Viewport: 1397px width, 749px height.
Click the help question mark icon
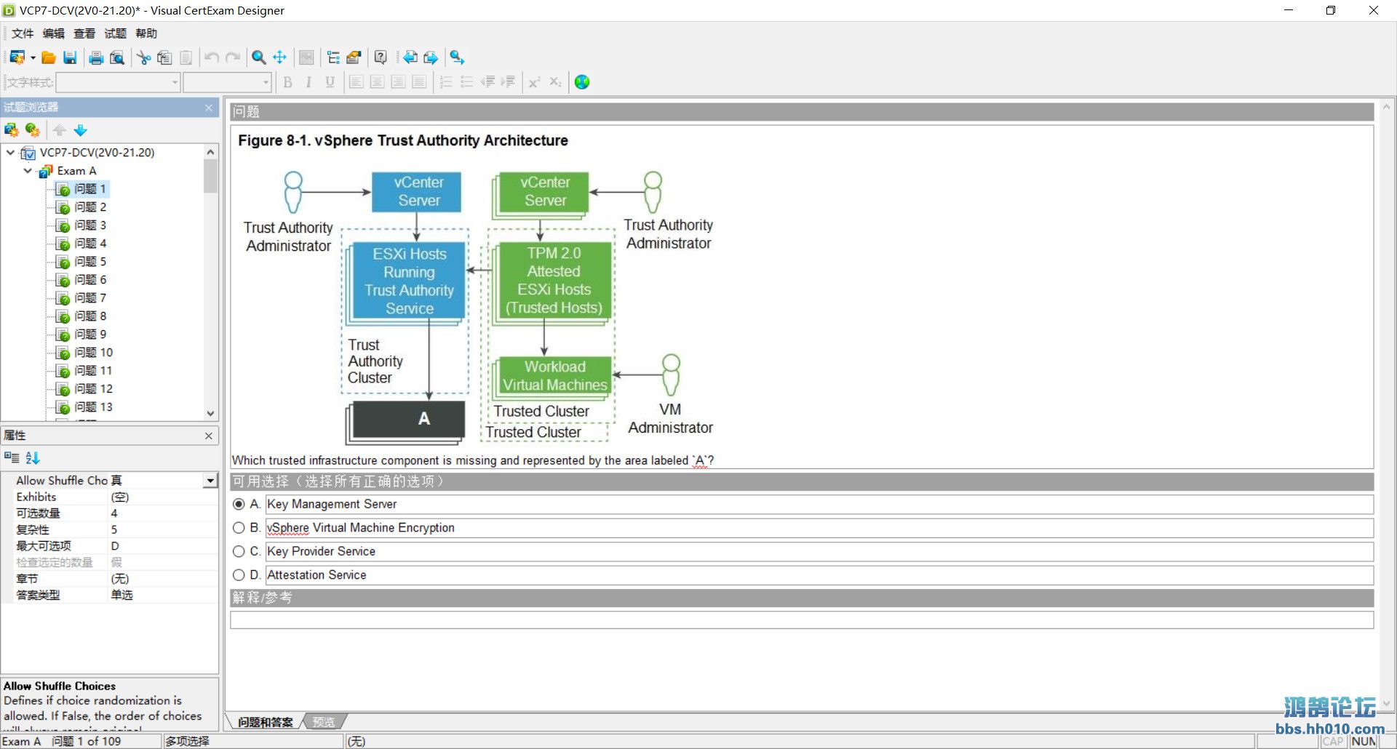[381, 57]
